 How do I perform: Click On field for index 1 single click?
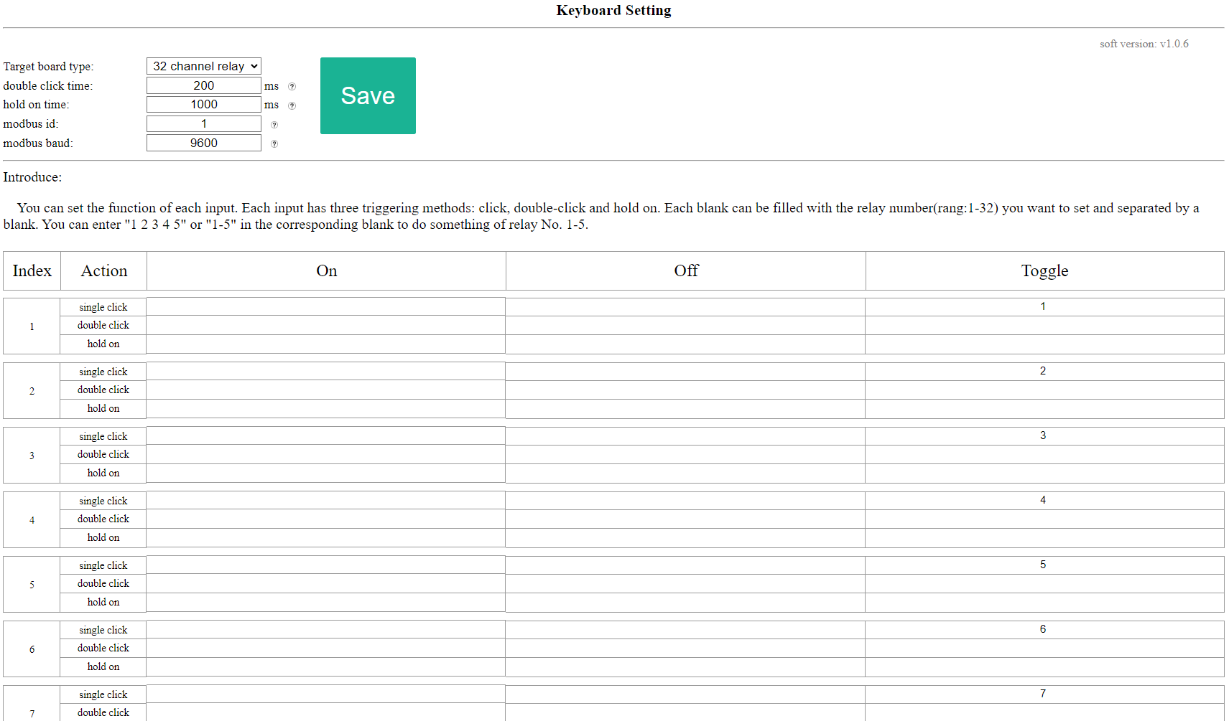326,307
